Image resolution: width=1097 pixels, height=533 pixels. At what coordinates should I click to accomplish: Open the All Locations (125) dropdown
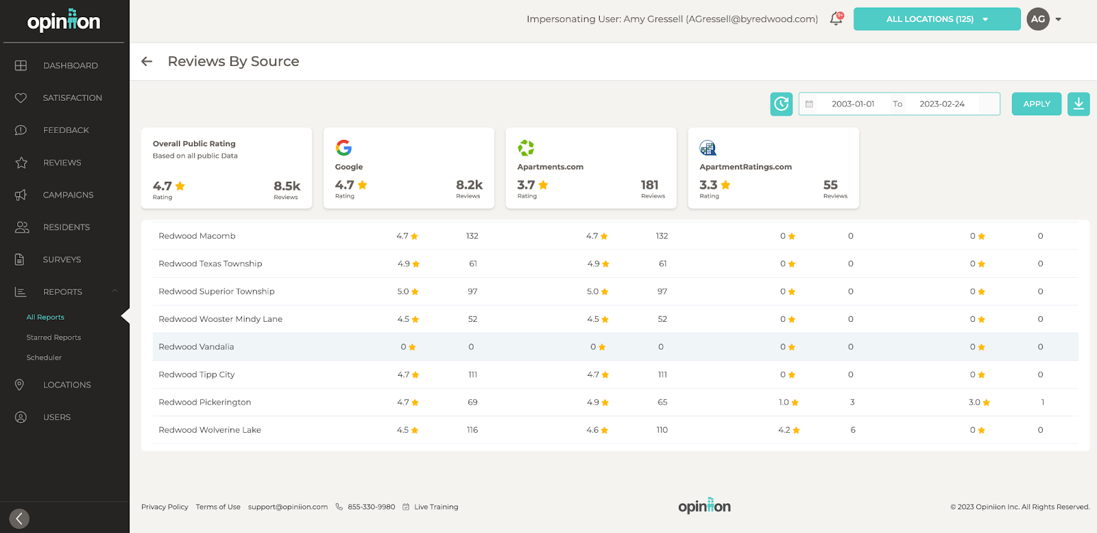tap(937, 19)
